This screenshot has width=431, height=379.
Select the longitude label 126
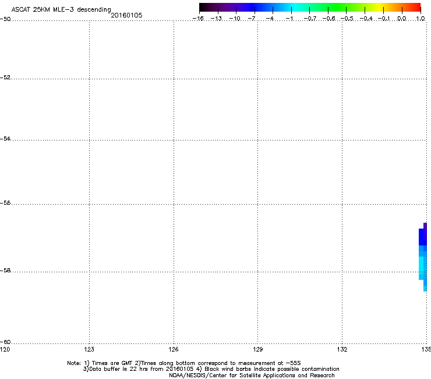174,349
